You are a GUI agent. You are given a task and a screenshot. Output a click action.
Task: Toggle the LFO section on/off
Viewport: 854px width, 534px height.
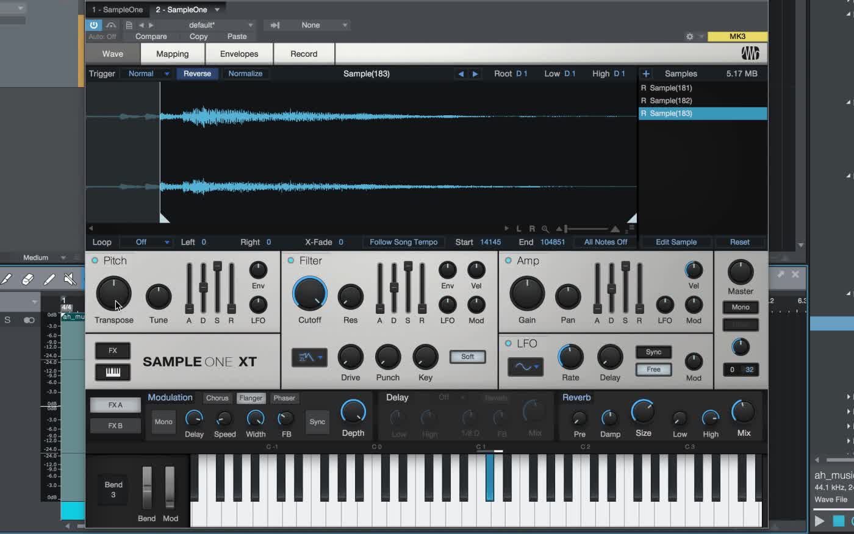(508, 343)
